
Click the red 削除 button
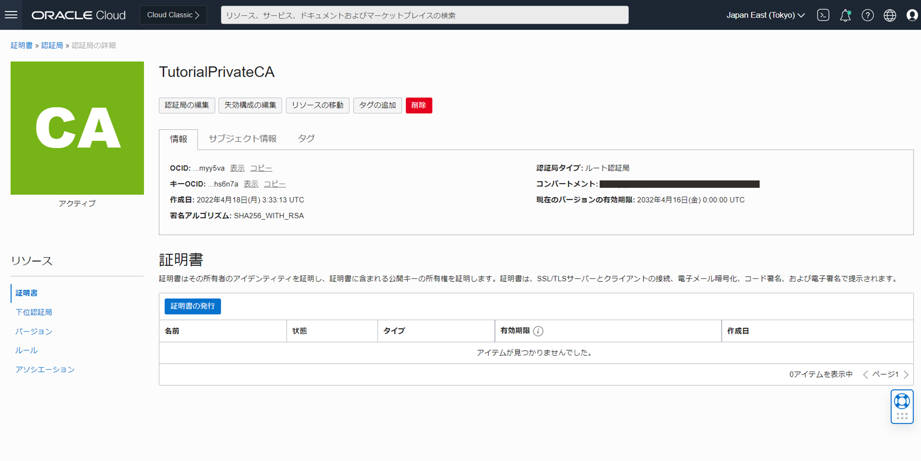pyautogui.click(x=419, y=105)
